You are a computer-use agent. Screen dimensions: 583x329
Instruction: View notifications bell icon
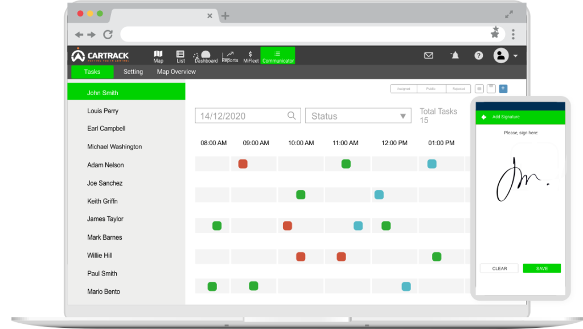tap(454, 55)
